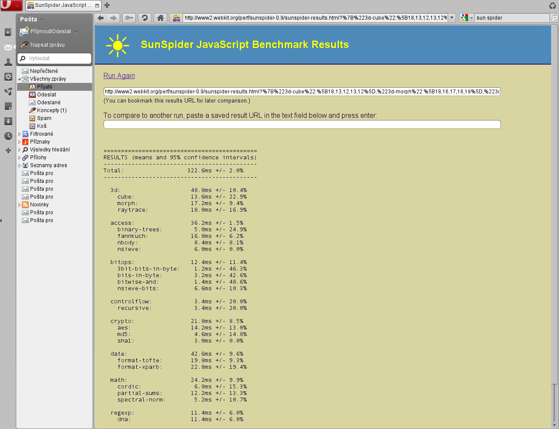559x429 pixels.
Task: Open the Notes panel icon
Action: coord(8,106)
